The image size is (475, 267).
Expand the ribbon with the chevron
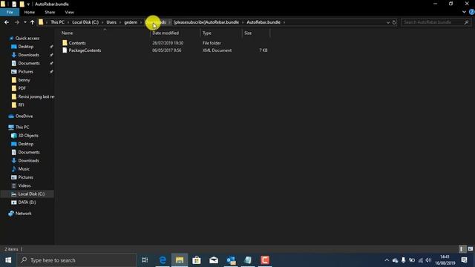(x=464, y=12)
